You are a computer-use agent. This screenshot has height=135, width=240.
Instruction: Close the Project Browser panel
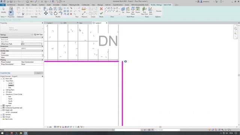click(42, 76)
